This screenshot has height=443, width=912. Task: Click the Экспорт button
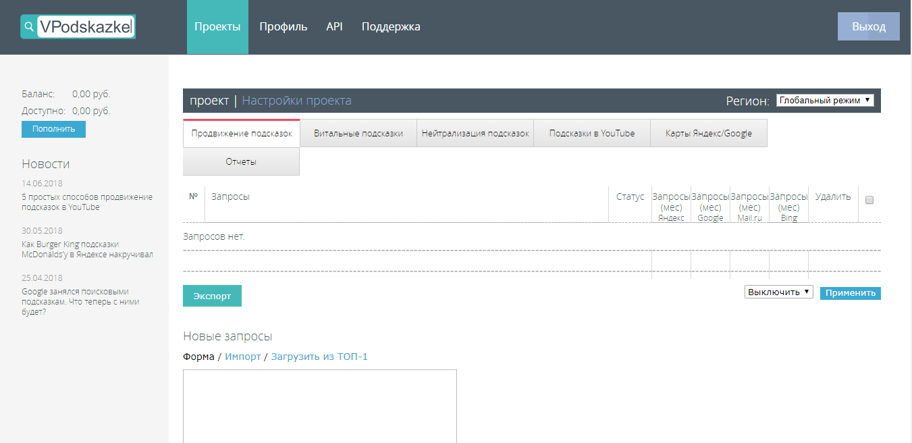tap(212, 296)
